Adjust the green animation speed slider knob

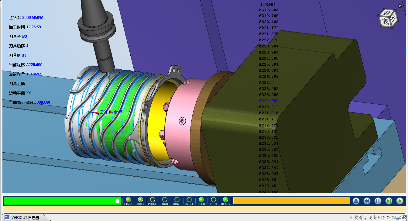pos(117,201)
